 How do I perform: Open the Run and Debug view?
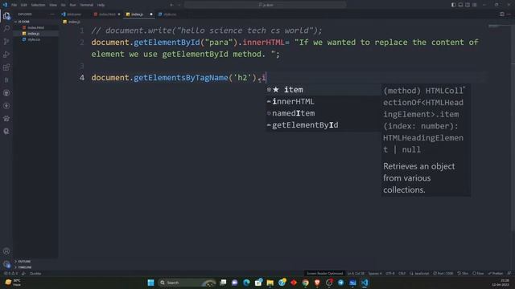tap(6, 55)
